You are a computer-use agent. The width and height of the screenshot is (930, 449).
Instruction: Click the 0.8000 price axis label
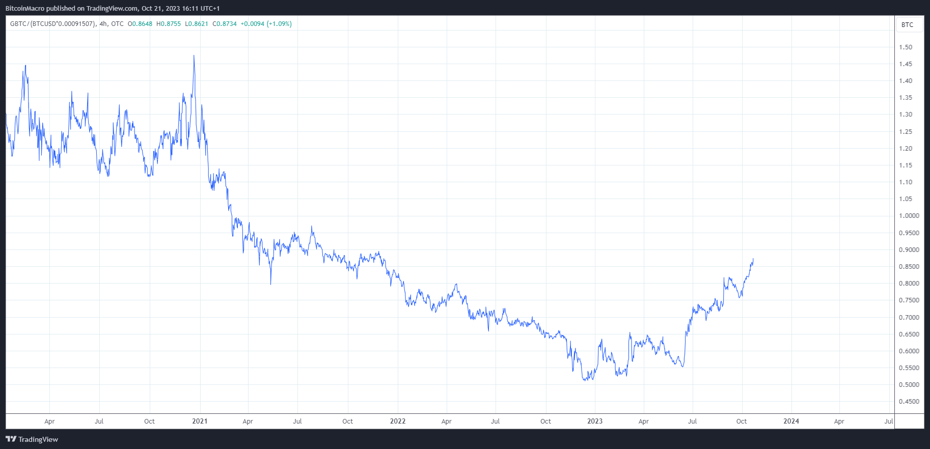pyautogui.click(x=909, y=284)
